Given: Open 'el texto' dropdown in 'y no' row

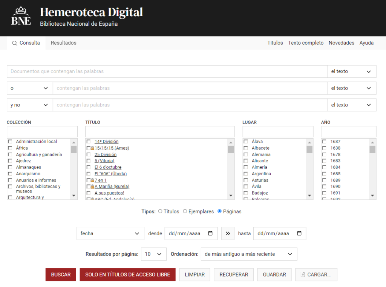Looking at the screenshot, I should [x=352, y=105].
